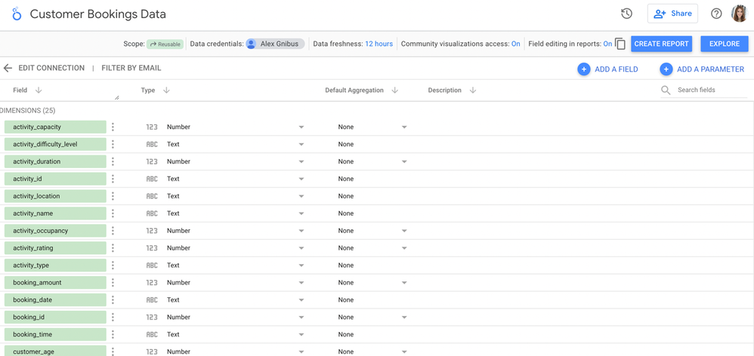
Task: Open aggregation dropdown for activity_rating
Action: click(404, 248)
